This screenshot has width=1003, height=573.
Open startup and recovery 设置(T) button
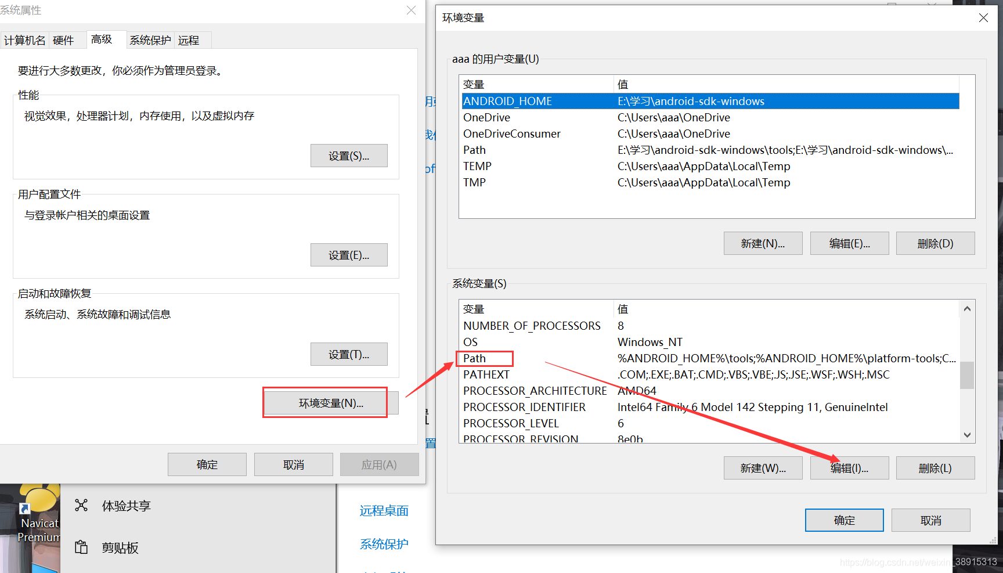[x=349, y=354]
